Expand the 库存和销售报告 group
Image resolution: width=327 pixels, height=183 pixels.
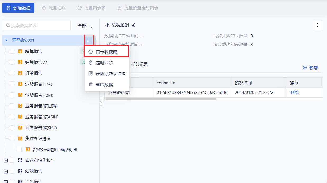pos(6,160)
